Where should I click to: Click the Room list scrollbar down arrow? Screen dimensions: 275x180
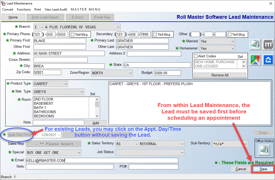click(97, 116)
